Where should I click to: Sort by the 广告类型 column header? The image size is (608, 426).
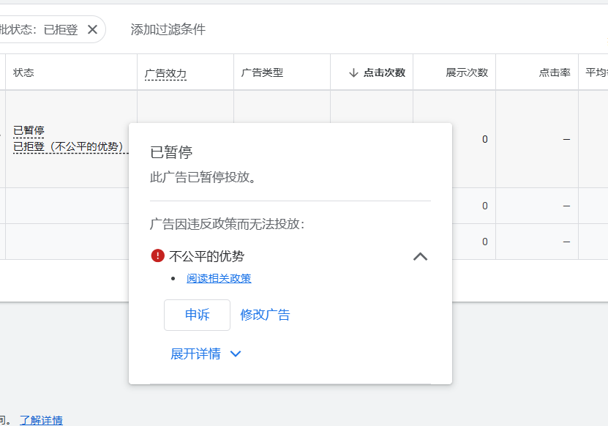[x=262, y=72]
